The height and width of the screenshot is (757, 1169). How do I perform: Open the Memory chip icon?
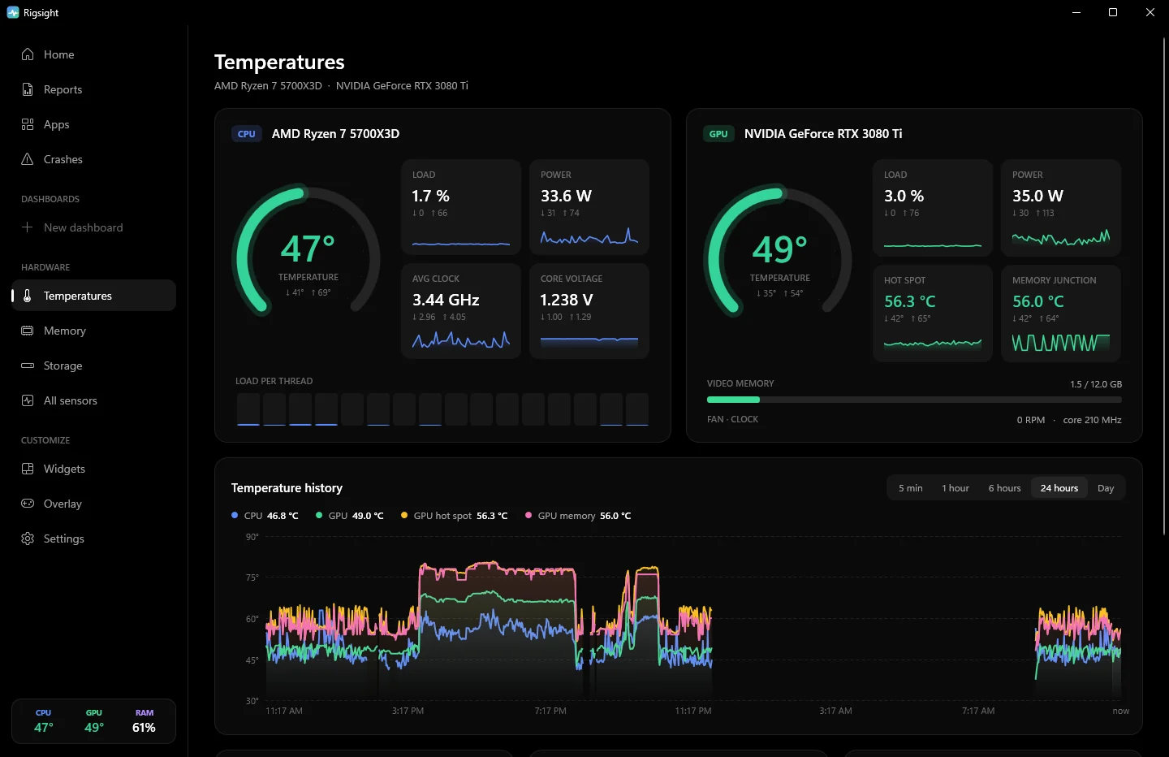[28, 331]
